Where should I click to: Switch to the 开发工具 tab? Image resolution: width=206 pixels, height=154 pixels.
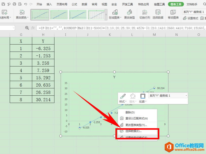coord(127,4)
